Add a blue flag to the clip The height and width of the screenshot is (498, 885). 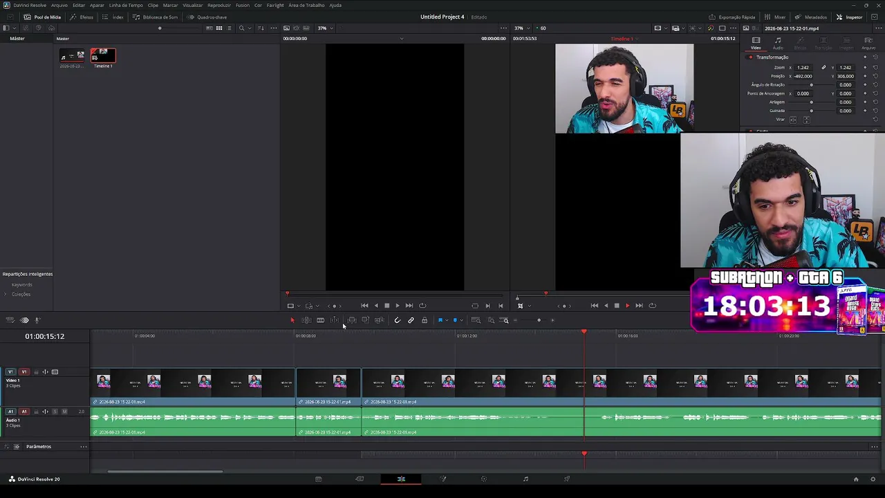[x=440, y=320]
